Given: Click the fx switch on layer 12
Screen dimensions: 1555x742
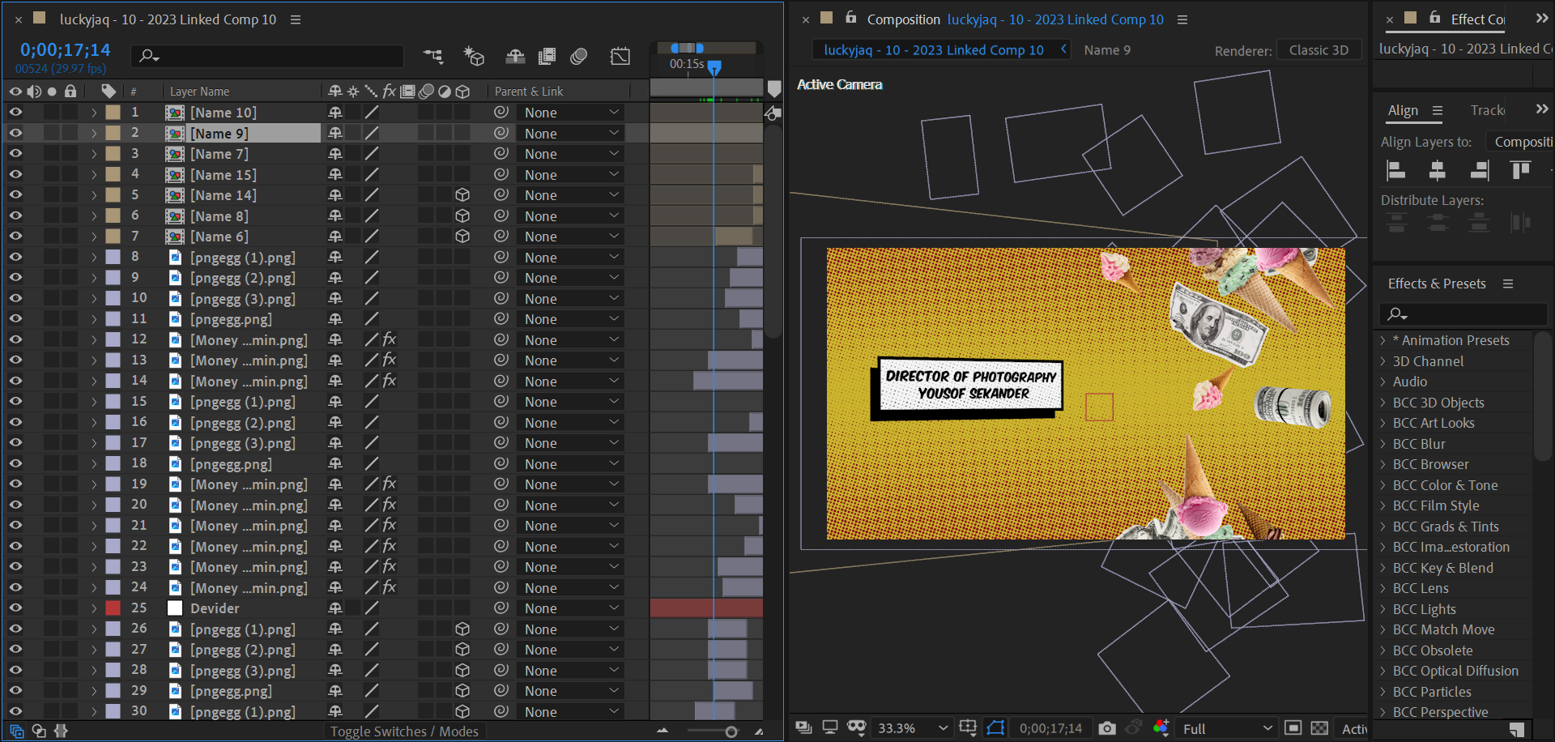Looking at the screenshot, I should 390,339.
